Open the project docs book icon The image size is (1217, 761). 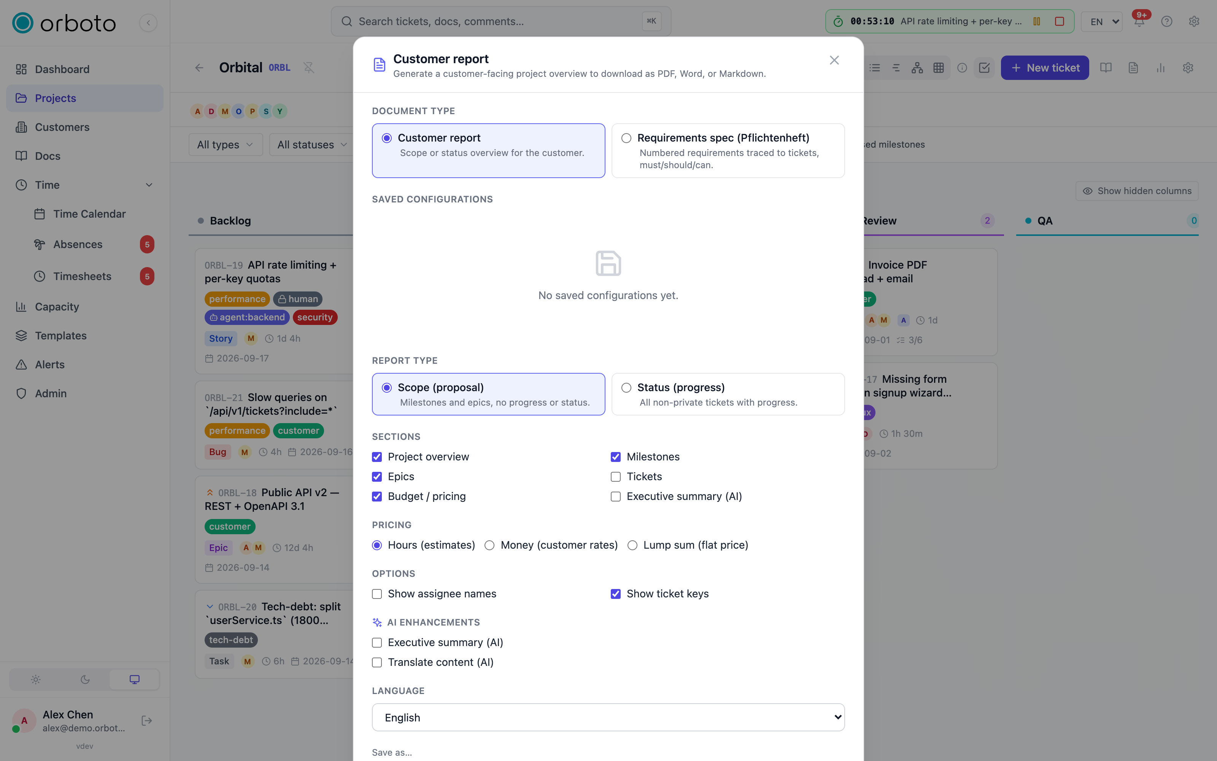pos(1106,67)
